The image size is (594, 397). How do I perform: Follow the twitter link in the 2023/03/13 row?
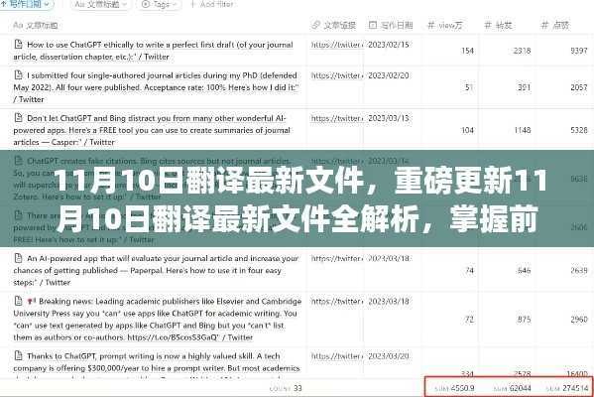[337, 118]
